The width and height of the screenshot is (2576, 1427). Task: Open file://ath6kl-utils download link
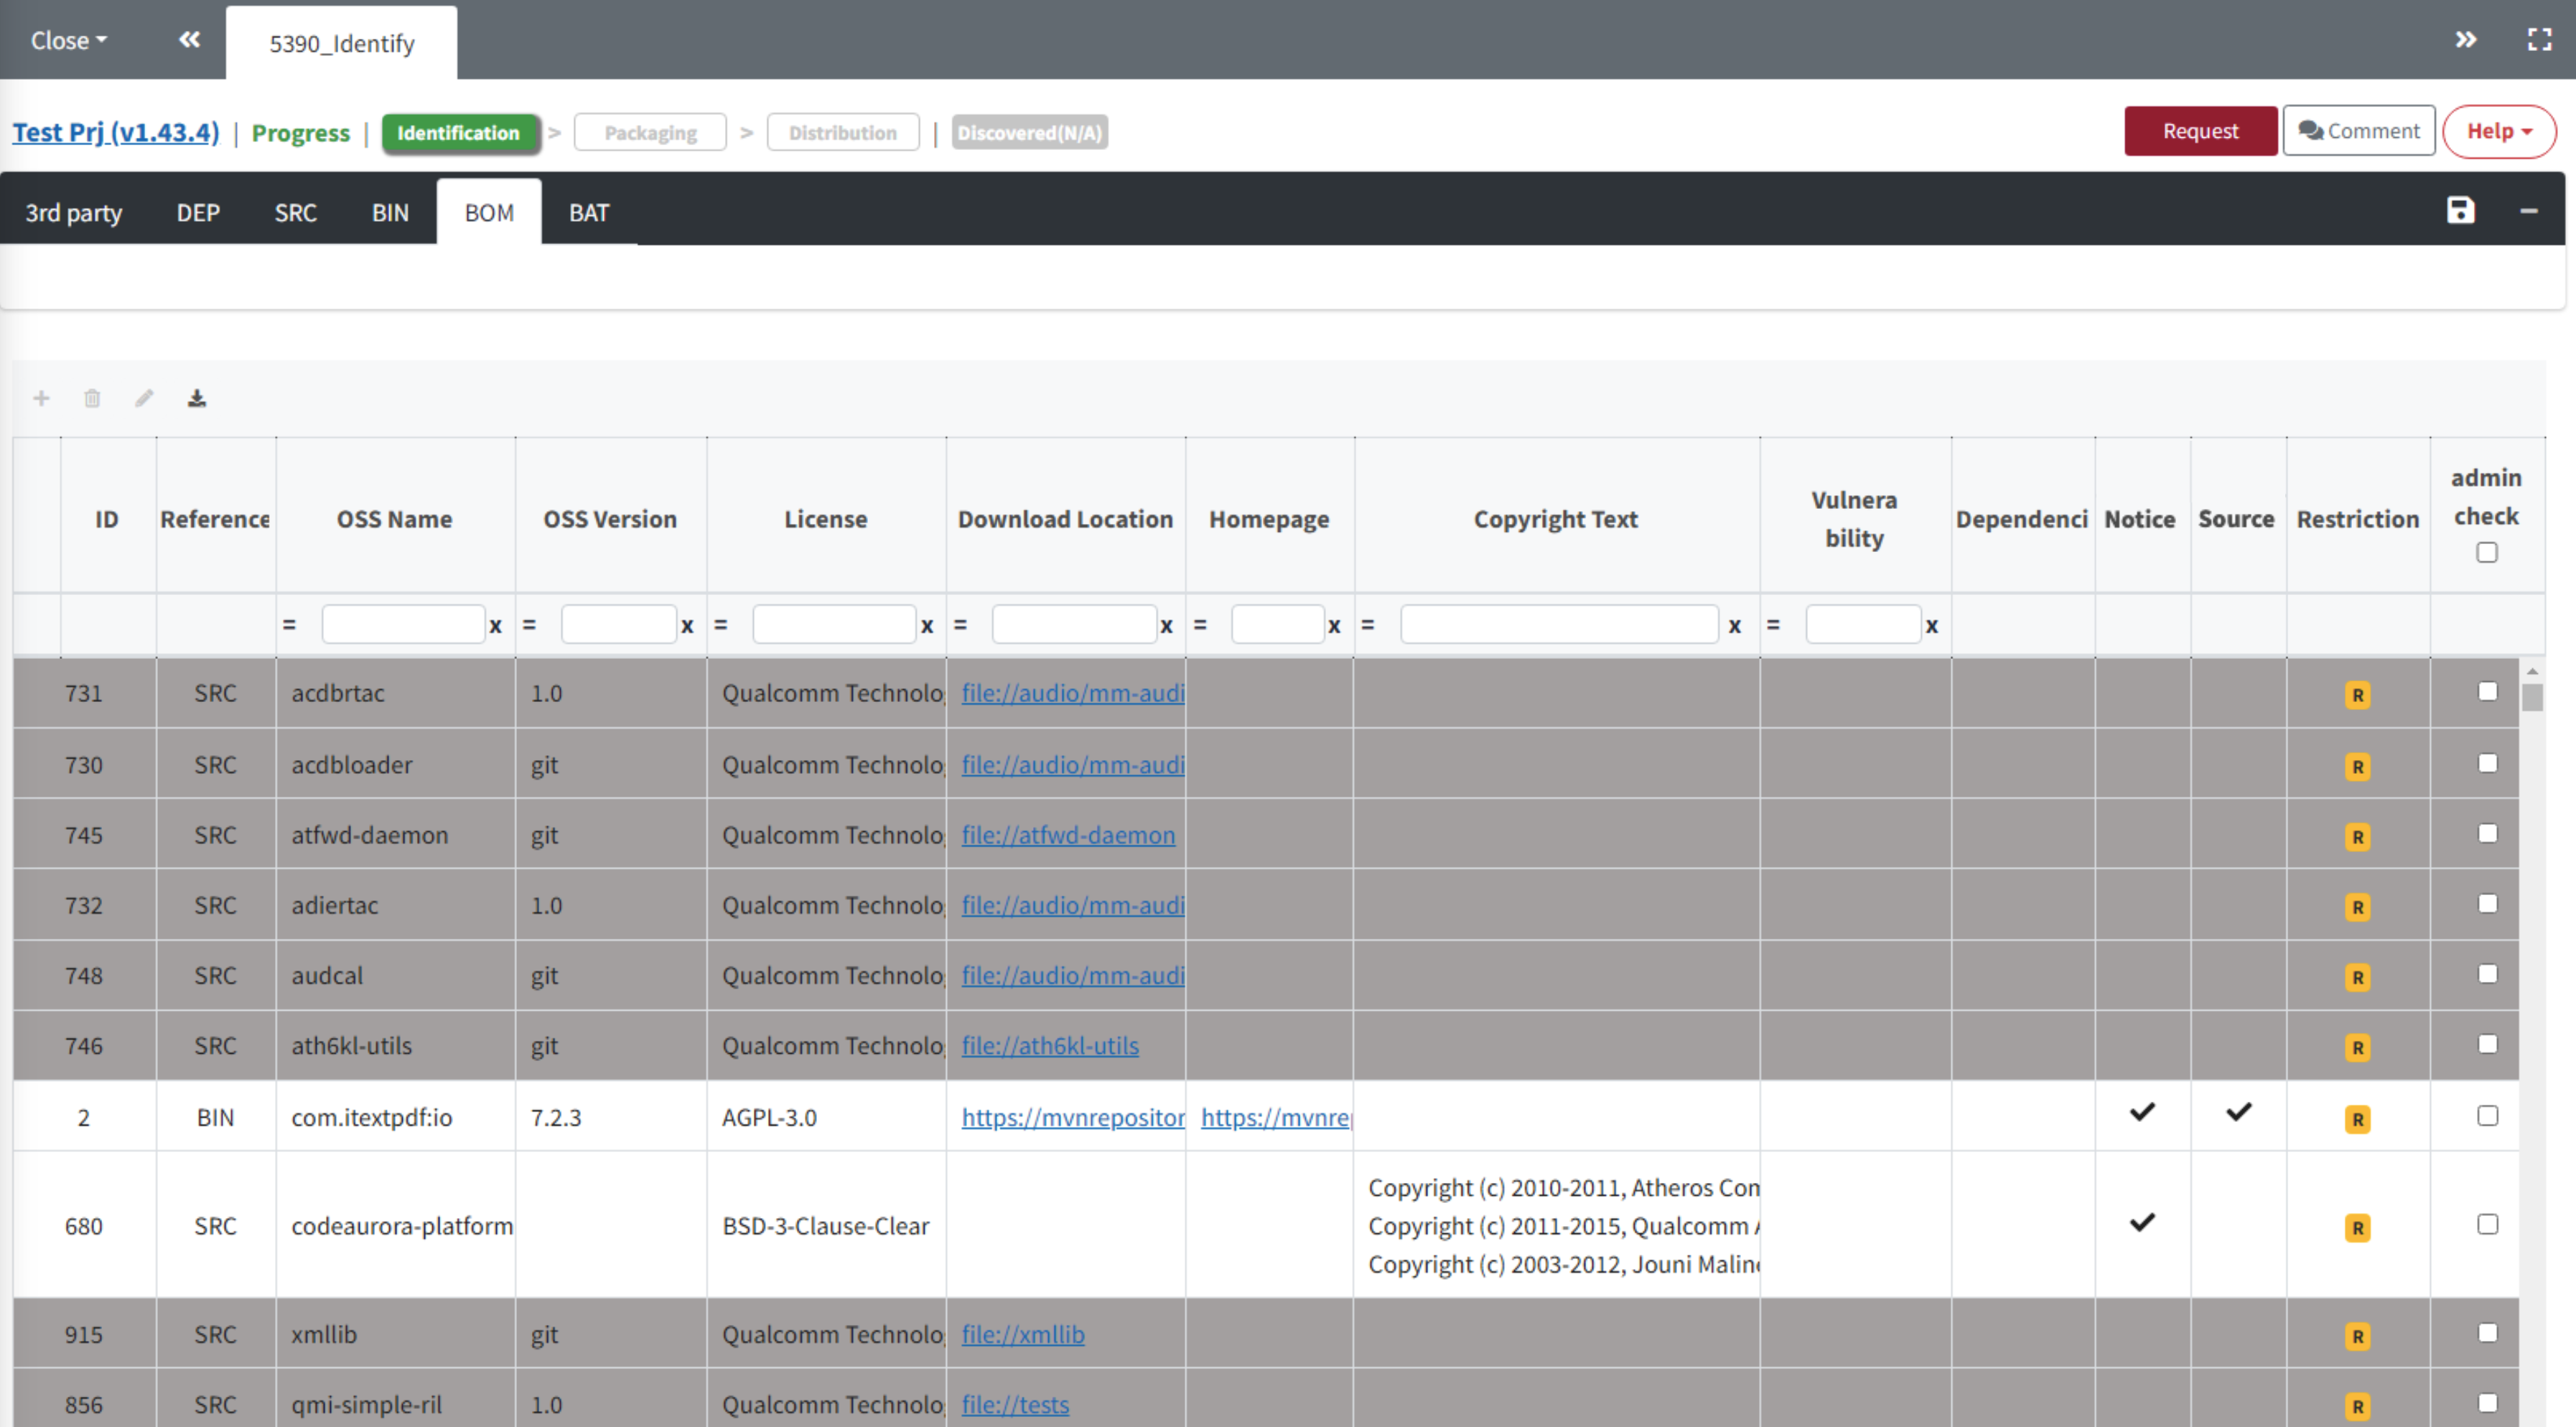click(x=1050, y=1046)
